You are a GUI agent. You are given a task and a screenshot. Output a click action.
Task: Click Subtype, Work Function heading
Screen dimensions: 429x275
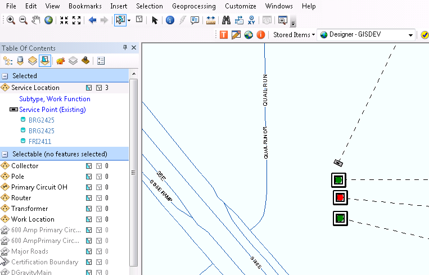tap(55, 99)
